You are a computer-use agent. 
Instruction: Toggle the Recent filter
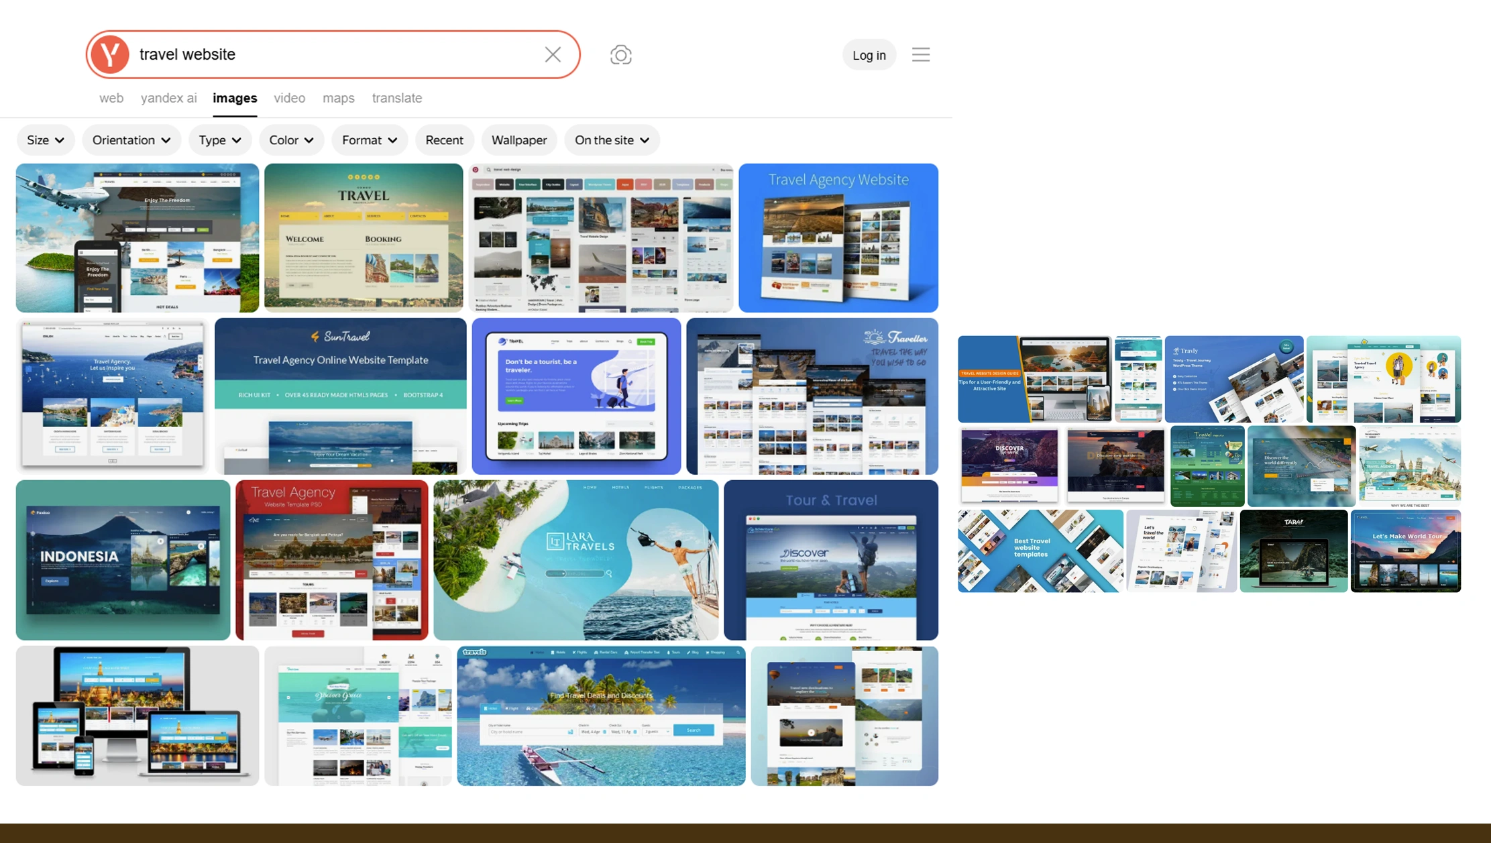tap(444, 140)
